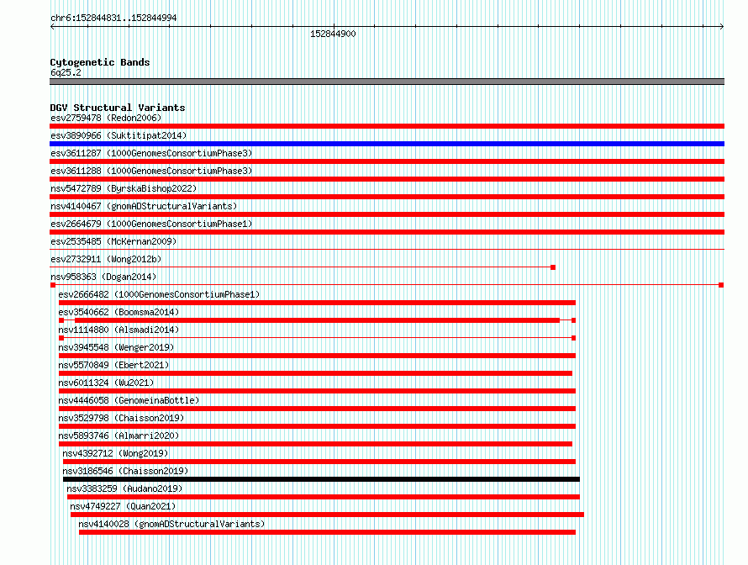Select the red bar for esv2759478 Redon2006
The width and height of the screenshot is (748, 565).
coord(387,126)
